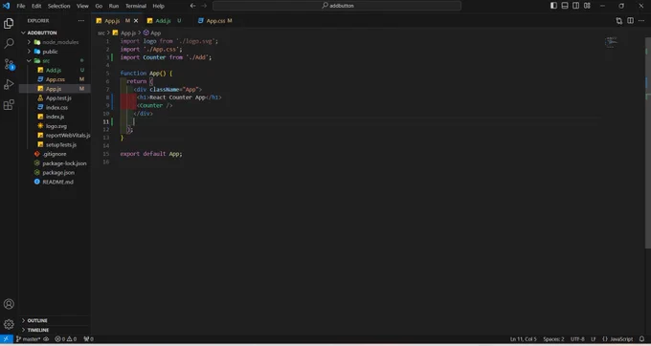Open the Manage gear icon
This screenshot has height=346, width=651.
pyautogui.click(x=9, y=324)
